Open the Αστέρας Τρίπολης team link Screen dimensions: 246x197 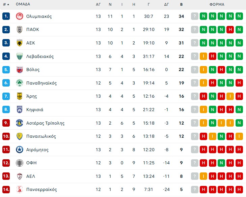(45, 123)
